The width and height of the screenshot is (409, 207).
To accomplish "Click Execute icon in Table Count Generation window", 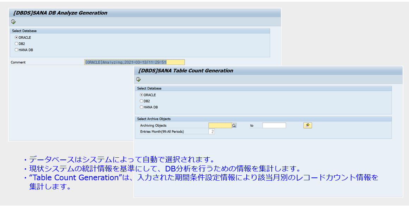I will point(138,80).
